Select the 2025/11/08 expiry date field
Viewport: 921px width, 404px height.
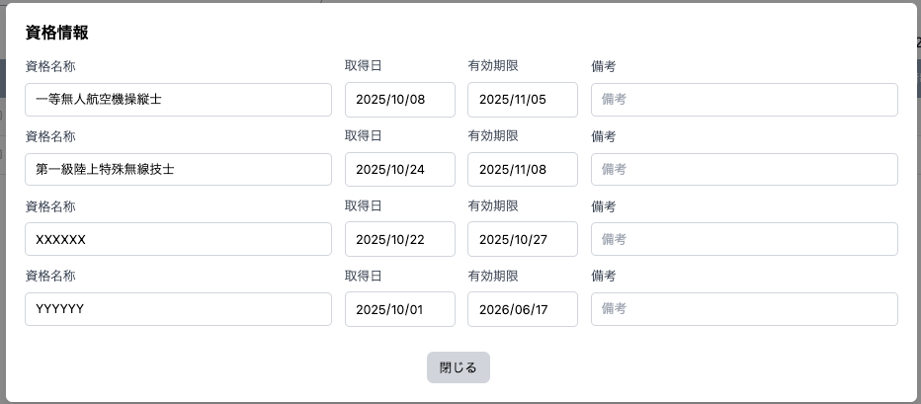tap(522, 169)
